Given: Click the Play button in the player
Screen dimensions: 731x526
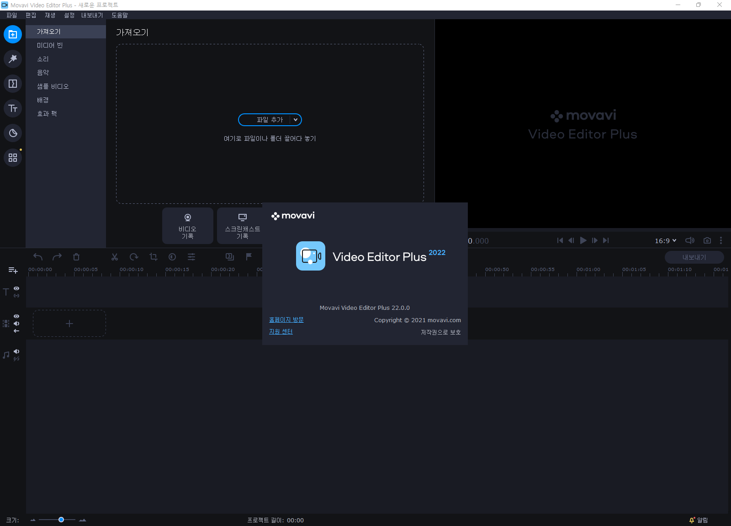Looking at the screenshot, I should (583, 240).
